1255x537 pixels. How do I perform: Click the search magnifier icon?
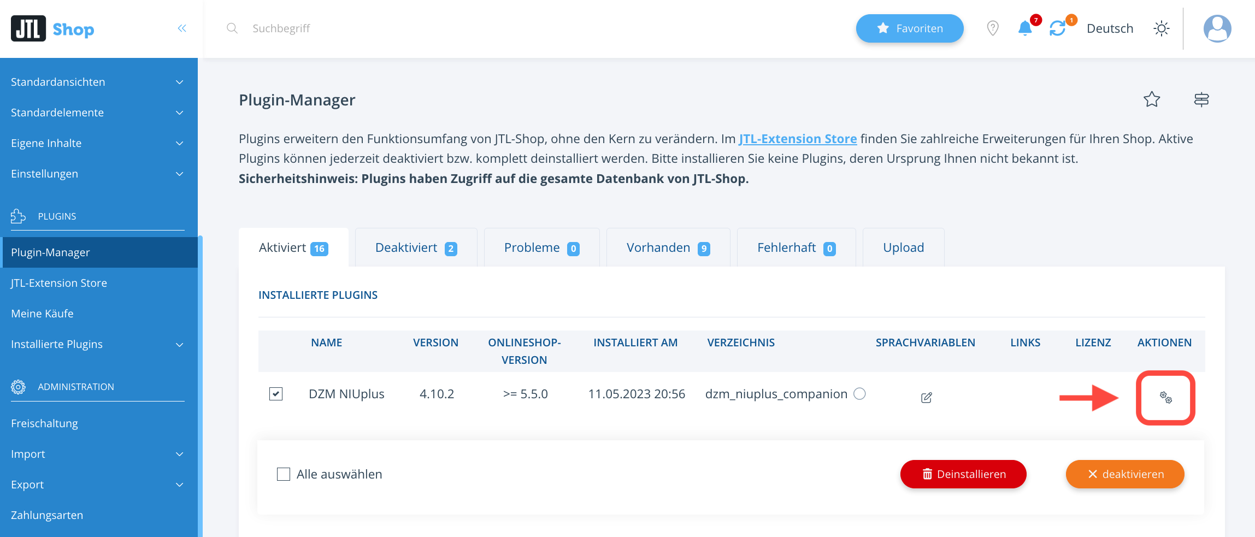(232, 28)
